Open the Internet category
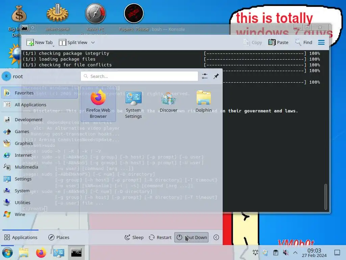Viewport: 346px width, 260px height. (40, 155)
